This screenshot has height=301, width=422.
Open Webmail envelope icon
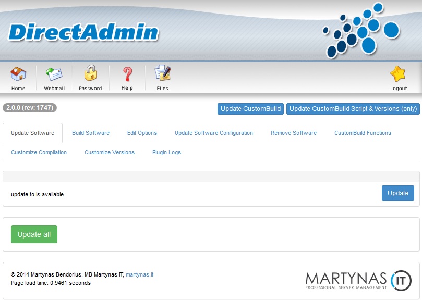54,74
